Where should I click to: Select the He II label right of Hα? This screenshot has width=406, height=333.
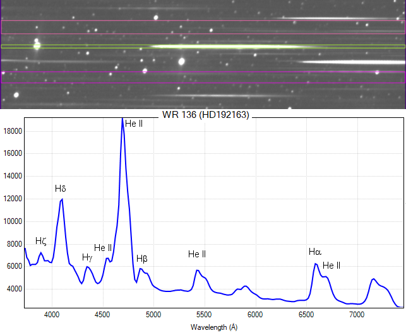click(x=331, y=266)
